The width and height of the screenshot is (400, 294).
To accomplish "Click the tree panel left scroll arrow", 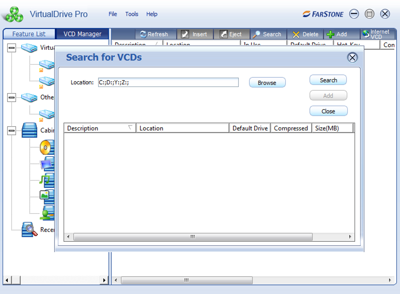I will tap(7, 280).
